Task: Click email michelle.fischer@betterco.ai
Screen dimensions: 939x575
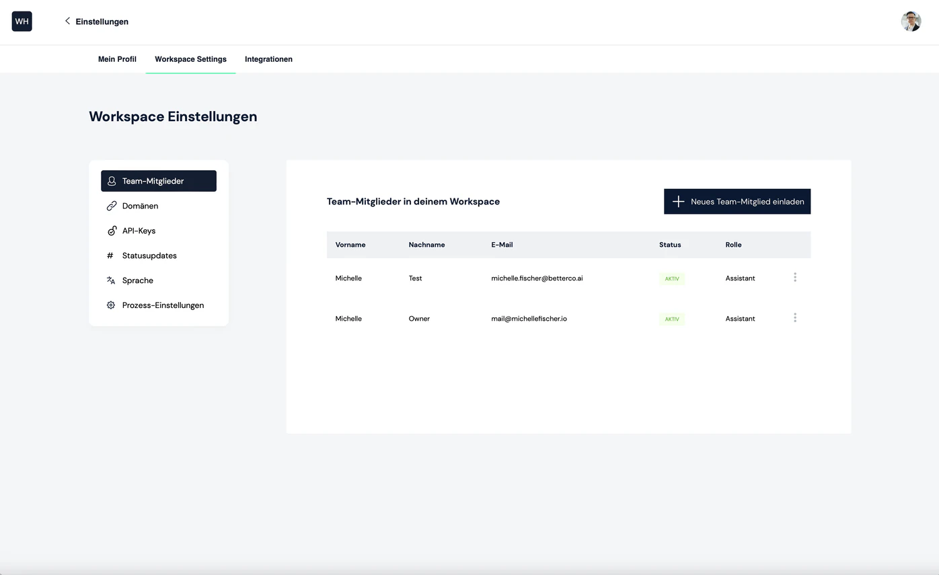Action: click(537, 278)
